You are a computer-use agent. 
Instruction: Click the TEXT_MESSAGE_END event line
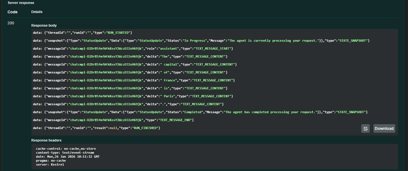[x=113, y=120]
